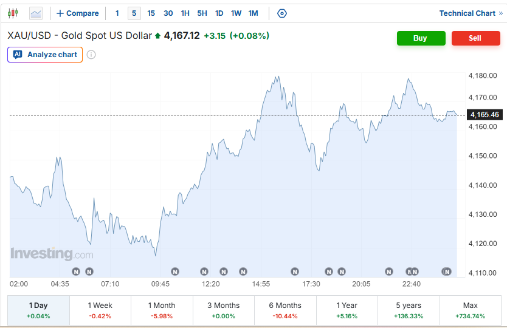Click the 4,110.00 axis label
This screenshot has height=328, width=507.
(x=483, y=273)
